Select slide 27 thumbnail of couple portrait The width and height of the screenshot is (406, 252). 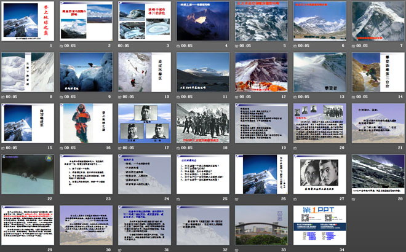click(320, 175)
